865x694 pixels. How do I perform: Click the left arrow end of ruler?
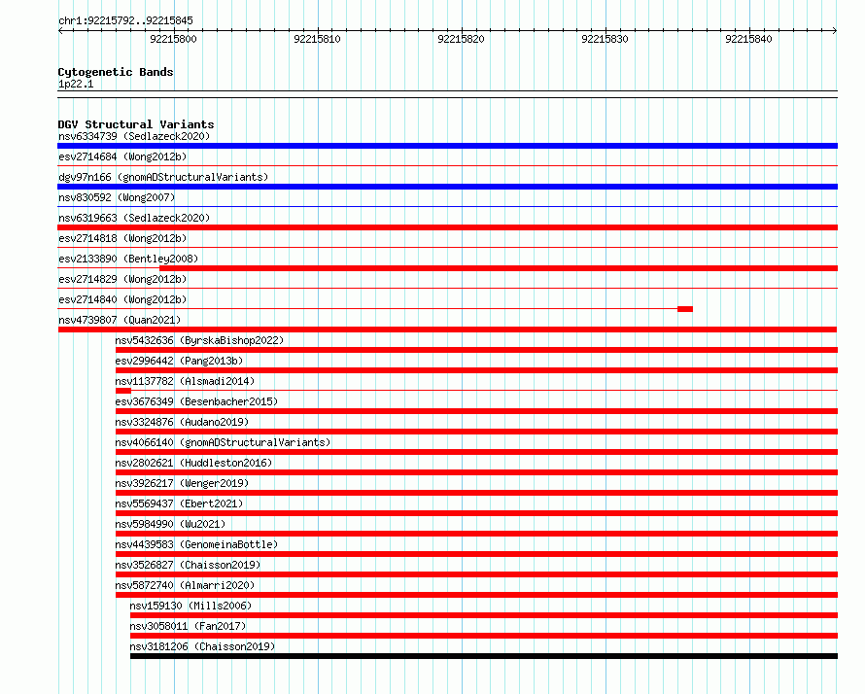[60, 30]
